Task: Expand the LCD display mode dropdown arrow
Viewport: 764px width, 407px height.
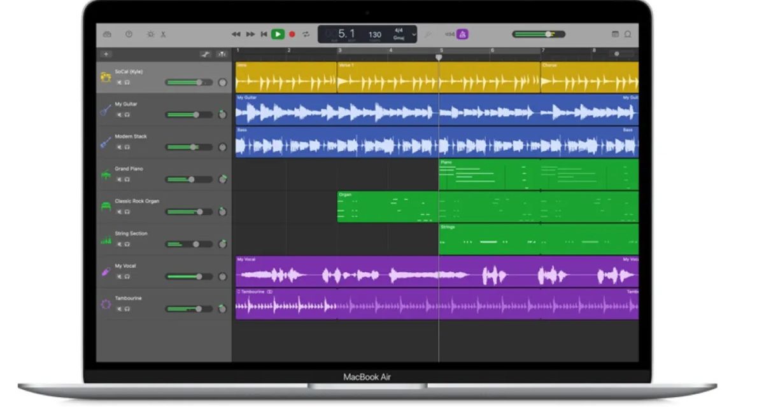Action: coord(414,34)
